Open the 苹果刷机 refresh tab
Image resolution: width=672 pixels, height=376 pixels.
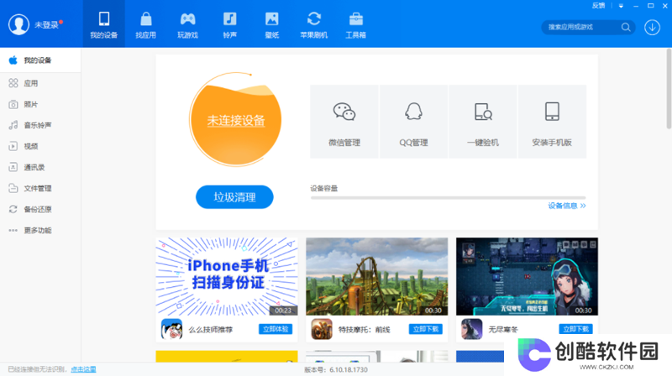pyautogui.click(x=313, y=24)
